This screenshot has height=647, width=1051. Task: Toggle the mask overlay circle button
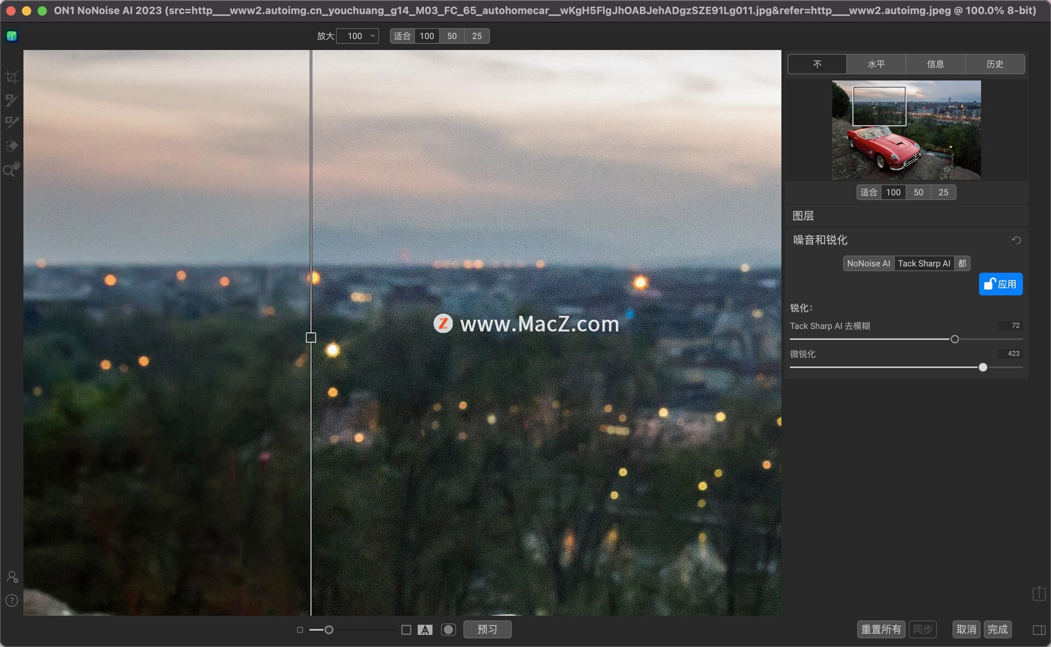click(448, 630)
